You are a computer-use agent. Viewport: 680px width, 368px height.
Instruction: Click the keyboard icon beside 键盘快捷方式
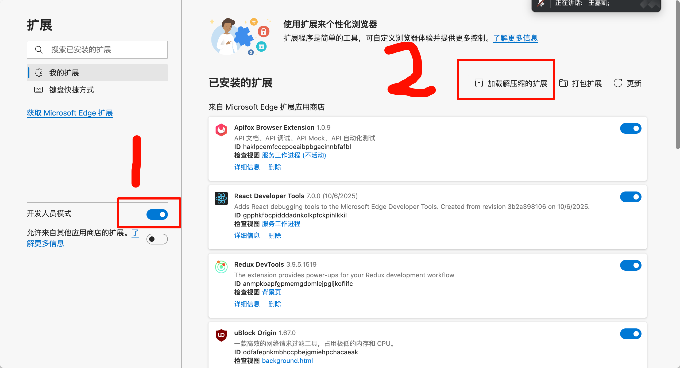(x=38, y=90)
